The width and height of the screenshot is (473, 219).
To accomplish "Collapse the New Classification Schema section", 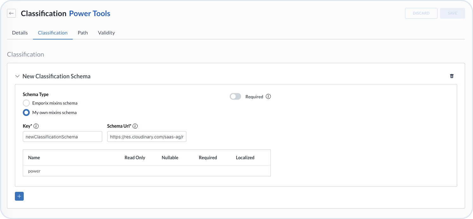I will 17,76.
